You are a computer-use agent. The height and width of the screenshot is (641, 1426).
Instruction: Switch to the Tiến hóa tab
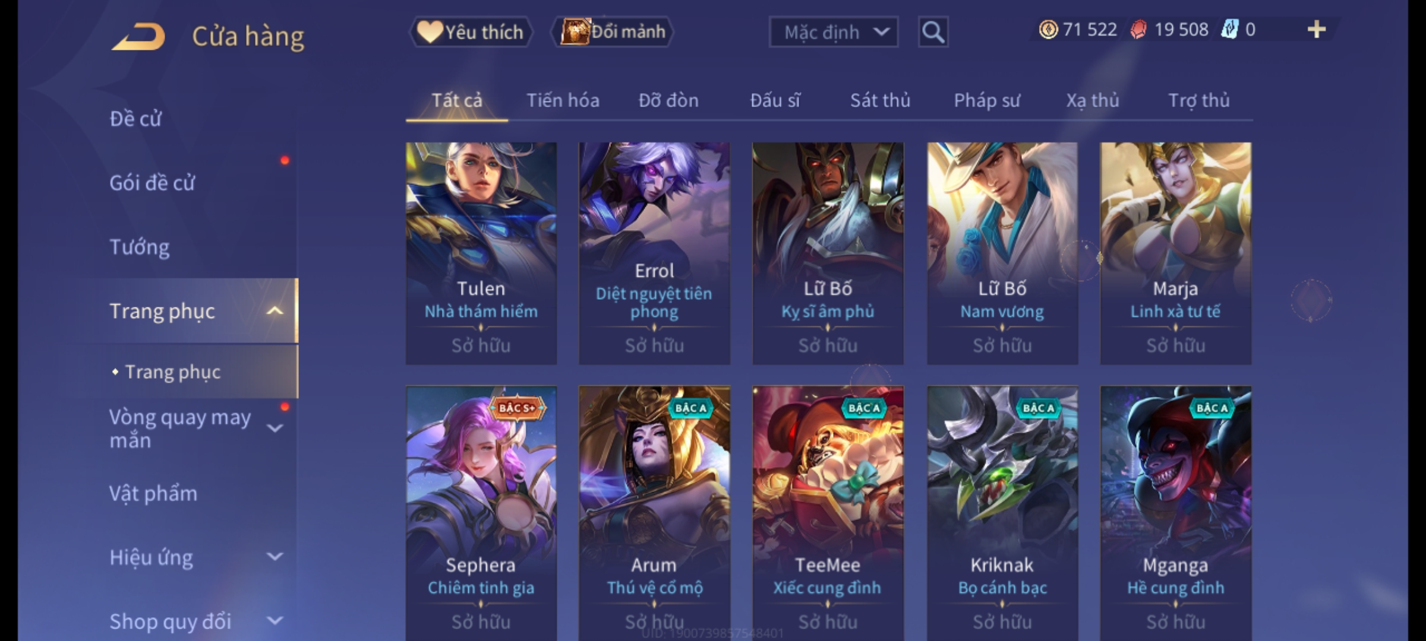563,101
